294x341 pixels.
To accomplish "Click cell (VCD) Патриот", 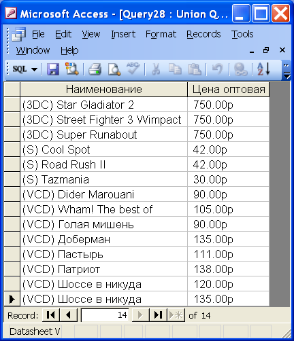I will pyautogui.click(x=104, y=269).
